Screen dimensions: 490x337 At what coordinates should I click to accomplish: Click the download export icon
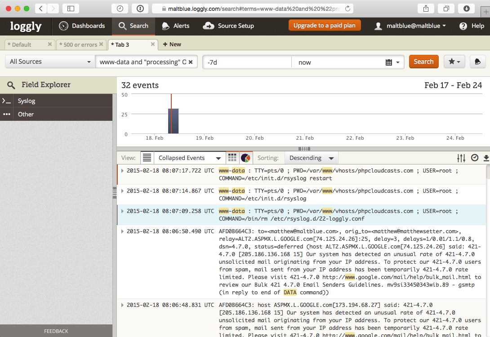(486, 158)
